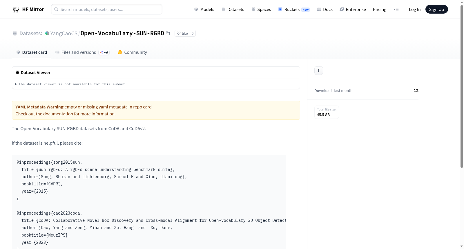Click the Log In link
This screenshot has height=249, width=464.
click(x=415, y=10)
